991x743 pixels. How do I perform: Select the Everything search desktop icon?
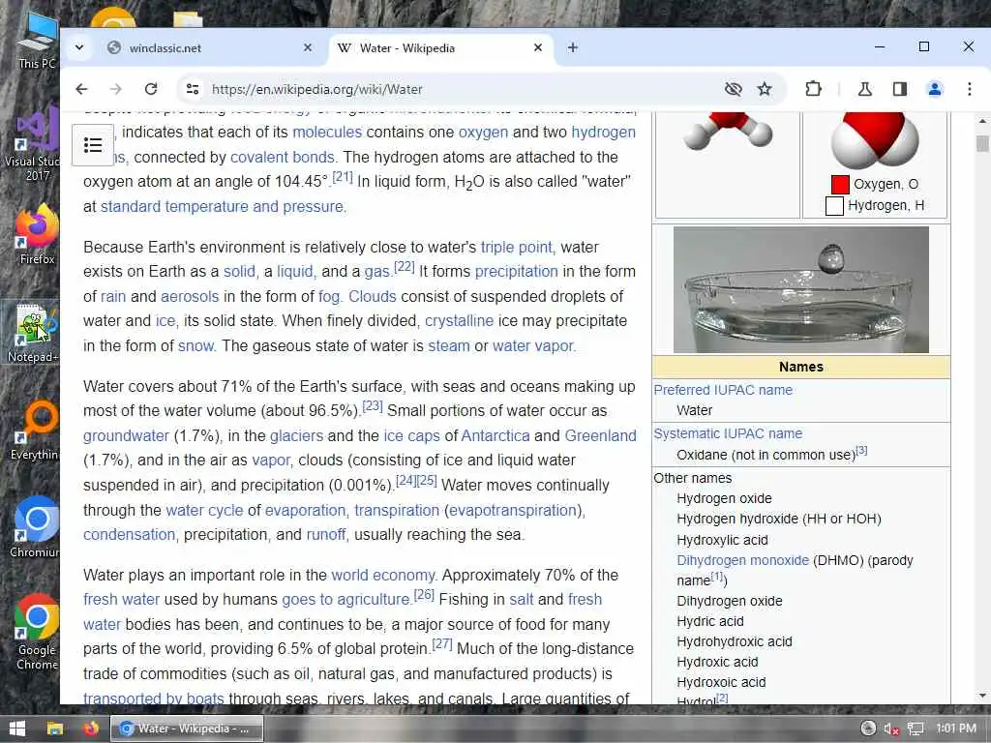coord(36,431)
